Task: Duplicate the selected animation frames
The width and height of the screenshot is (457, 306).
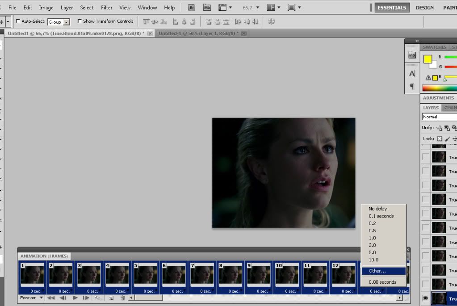Action: point(111,298)
